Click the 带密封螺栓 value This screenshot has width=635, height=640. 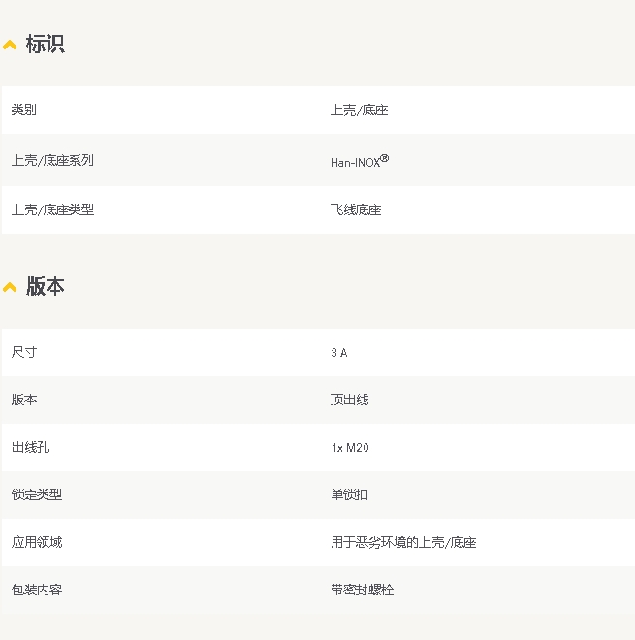pyautogui.click(x=362, y=590)
